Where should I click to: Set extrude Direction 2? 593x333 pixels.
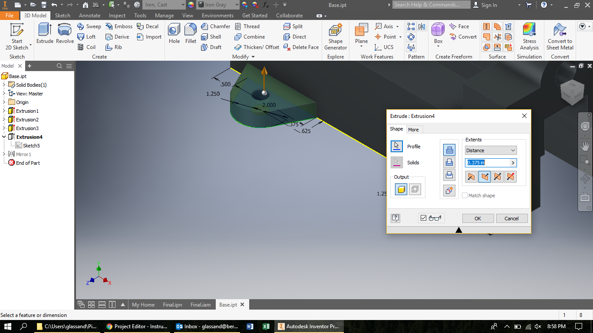(484, 176)
